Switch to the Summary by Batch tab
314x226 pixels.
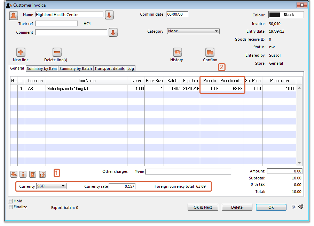point(76,68)
